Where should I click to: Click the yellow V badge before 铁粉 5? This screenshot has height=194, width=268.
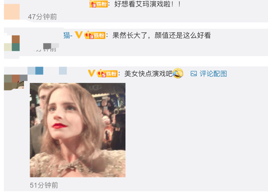point(92,73)
